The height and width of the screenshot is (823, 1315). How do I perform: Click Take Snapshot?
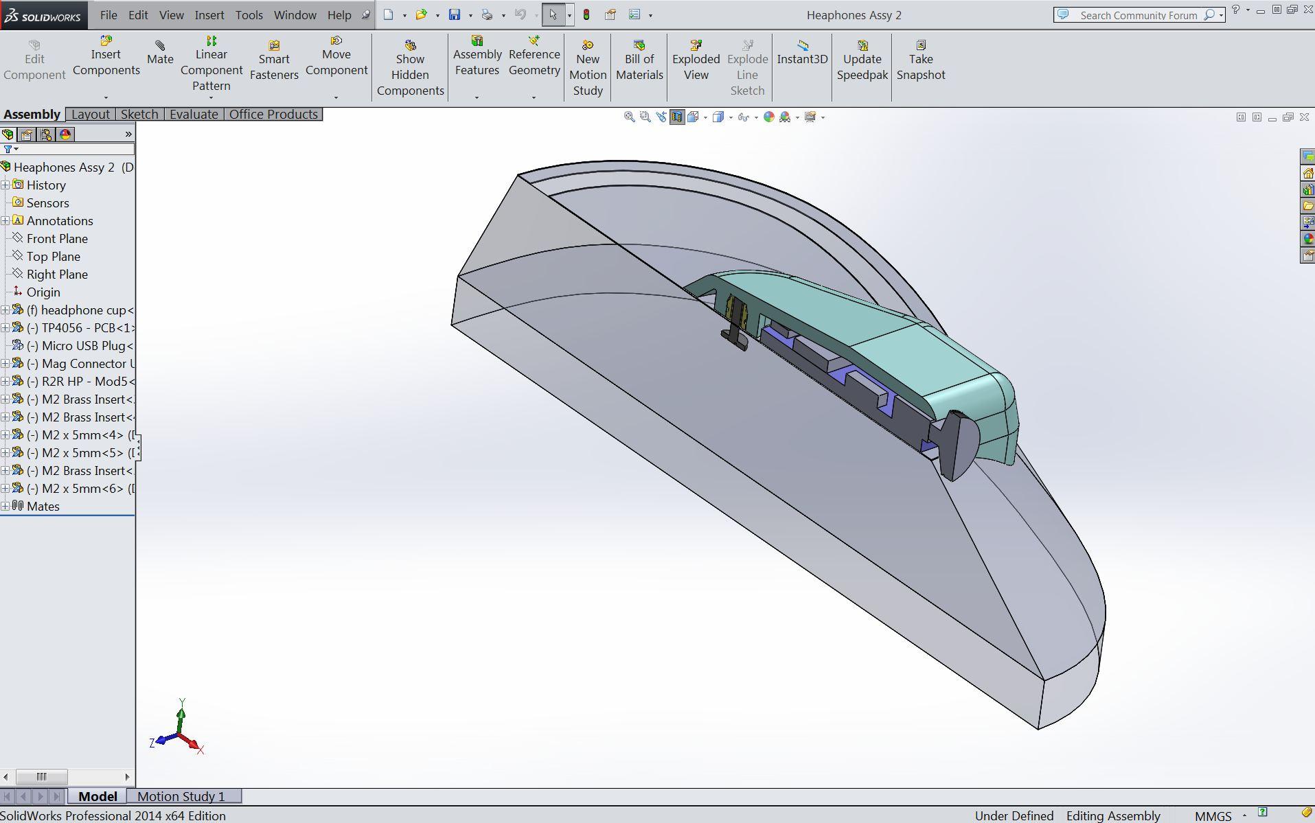point(921,60)
